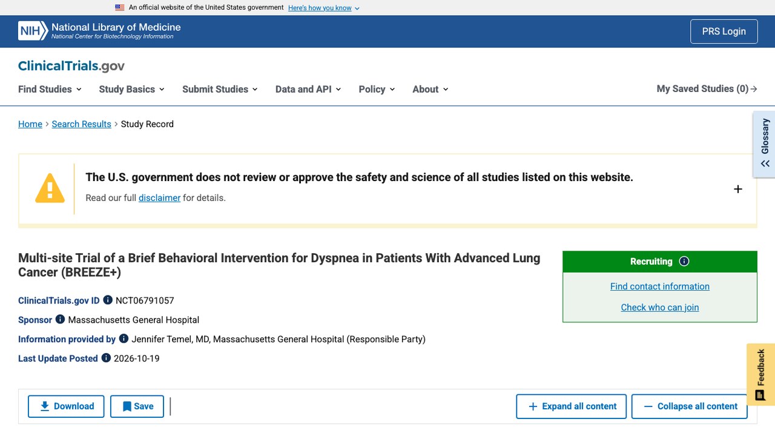Click the study ID NCT06791057
Viewport: 775px width, 436px height.
[145, 300]
